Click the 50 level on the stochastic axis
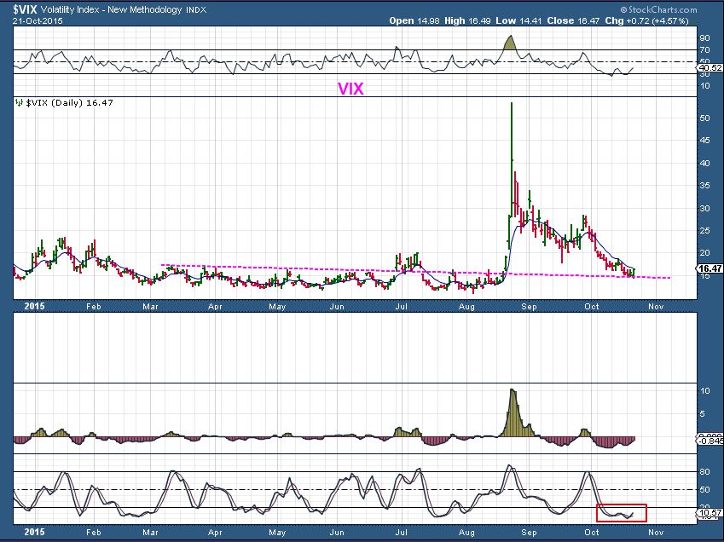 [x=704, y=490]
